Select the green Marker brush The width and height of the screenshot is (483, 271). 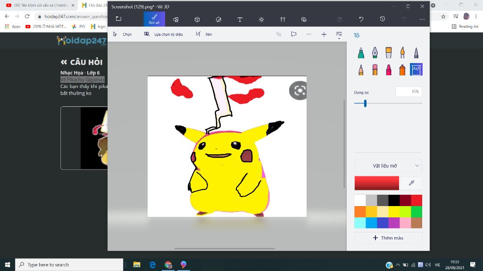click(361, 53)
